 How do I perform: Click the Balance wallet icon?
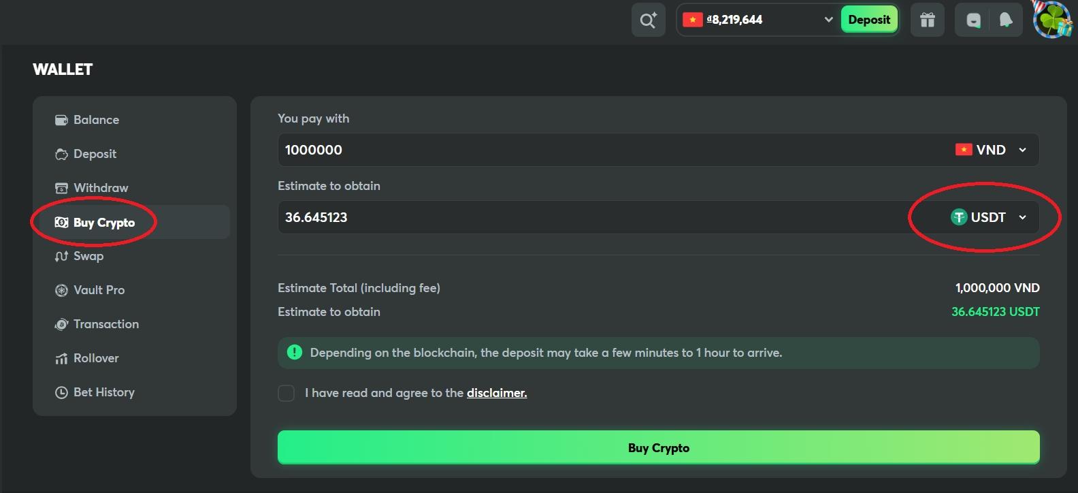point(61,120)
